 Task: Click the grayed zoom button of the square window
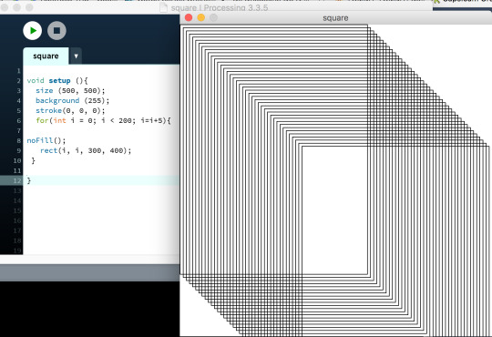(214, 17)
